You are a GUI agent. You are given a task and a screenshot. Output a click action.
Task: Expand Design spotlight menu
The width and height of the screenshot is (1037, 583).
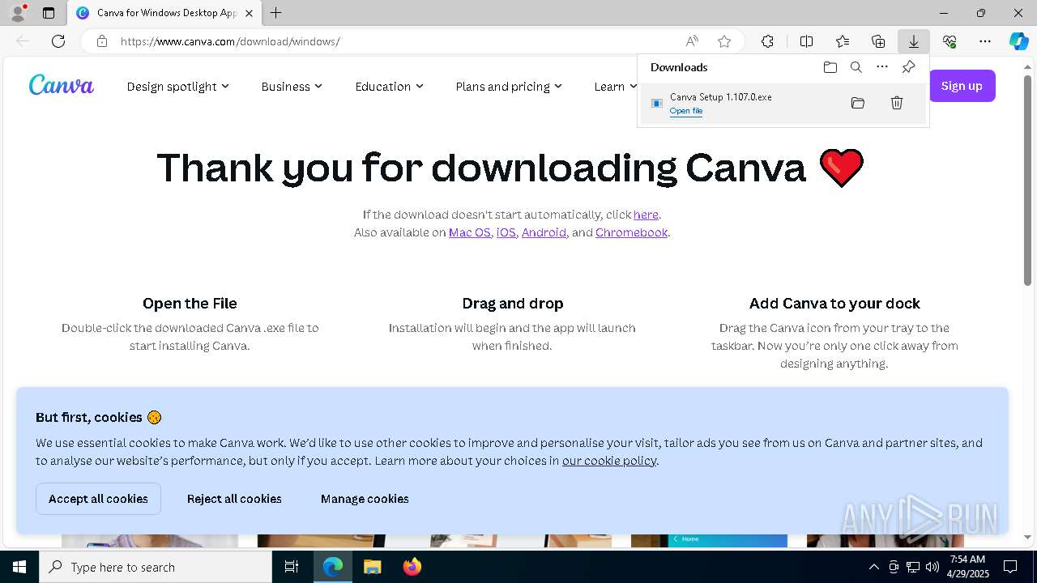click(x=177, y=87)
